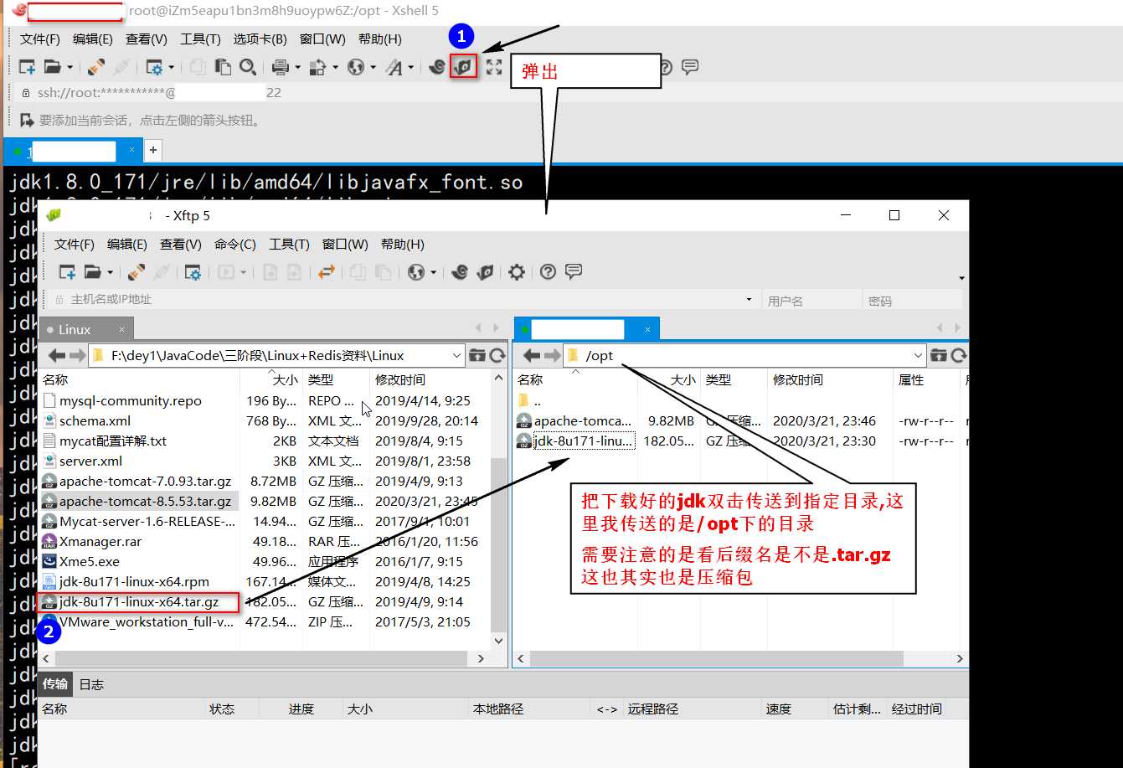Image resolution: width=1123 pixels, height=768 pixels.
Task: Click Font icon in Xshell toolbar
Action: [x=394, y=67]
